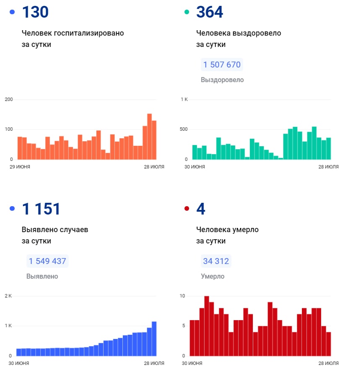The width and height of the screenshot is (348, 375).
Task: Select the caption "Выздоровело"
Action: pyautogui.click(x=222, y=80)
